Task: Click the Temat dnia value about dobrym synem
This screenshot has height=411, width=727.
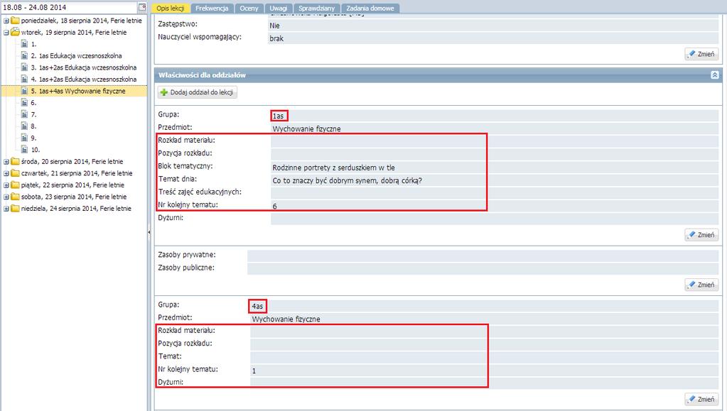Action: [x=348, y=181]
